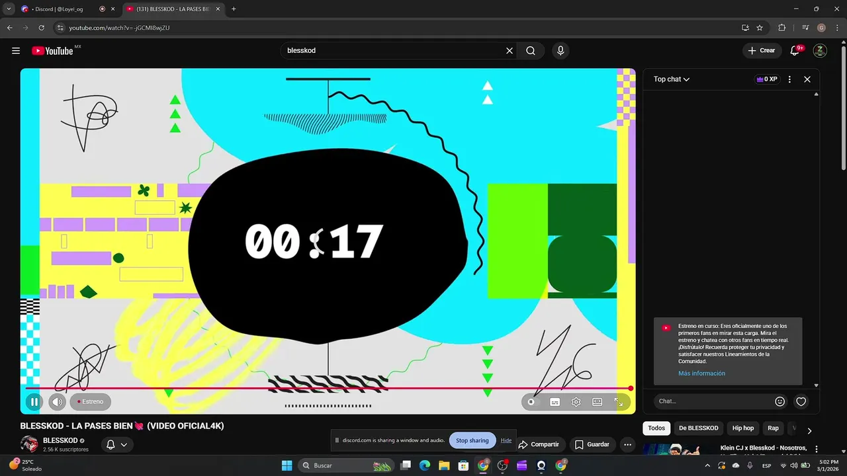Open the Crear upload menu

[x=761, y=51]
